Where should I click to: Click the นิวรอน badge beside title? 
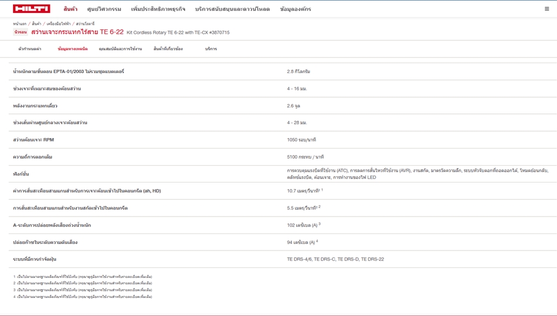pos(21,32)
